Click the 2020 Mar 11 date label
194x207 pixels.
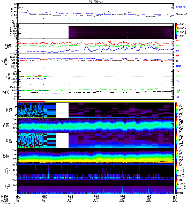(8, 203)
